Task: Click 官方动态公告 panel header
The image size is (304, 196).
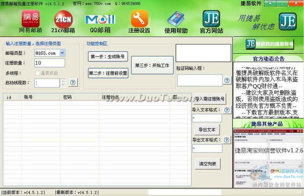Action: 269,59
